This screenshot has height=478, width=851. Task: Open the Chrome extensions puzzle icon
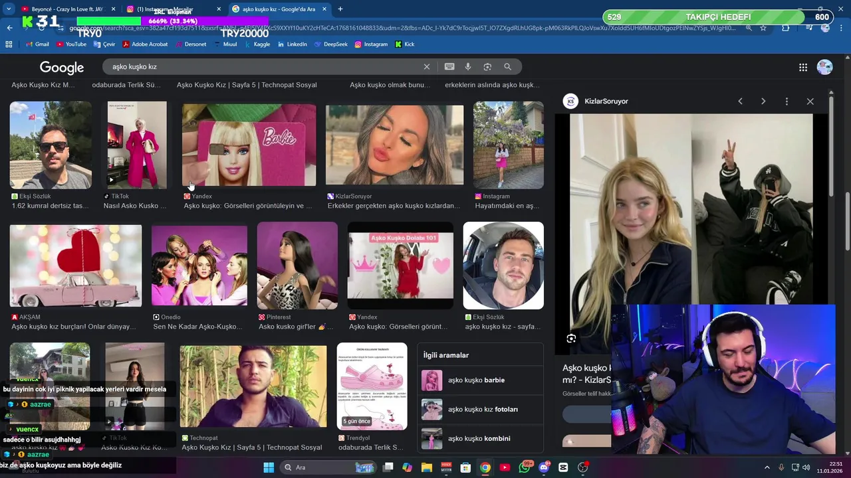click(785, 28)
